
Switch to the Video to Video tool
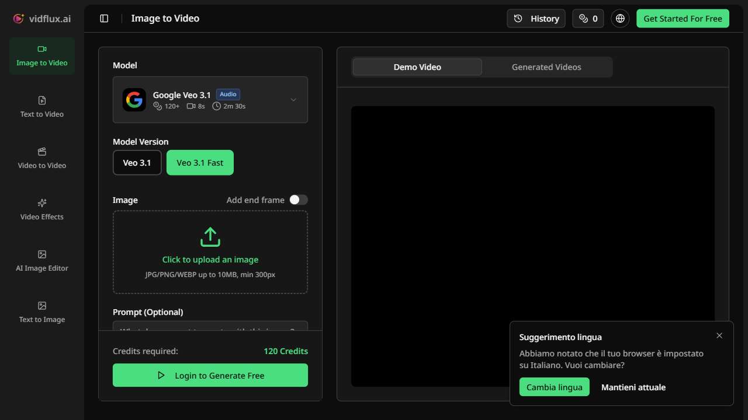41,158
